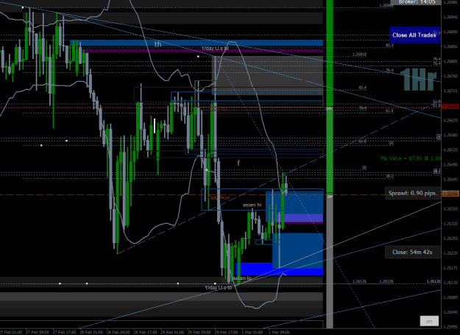
Task: Click the 'asian lo' chart label
Action: pyautogui.click(x=241, y=278)
